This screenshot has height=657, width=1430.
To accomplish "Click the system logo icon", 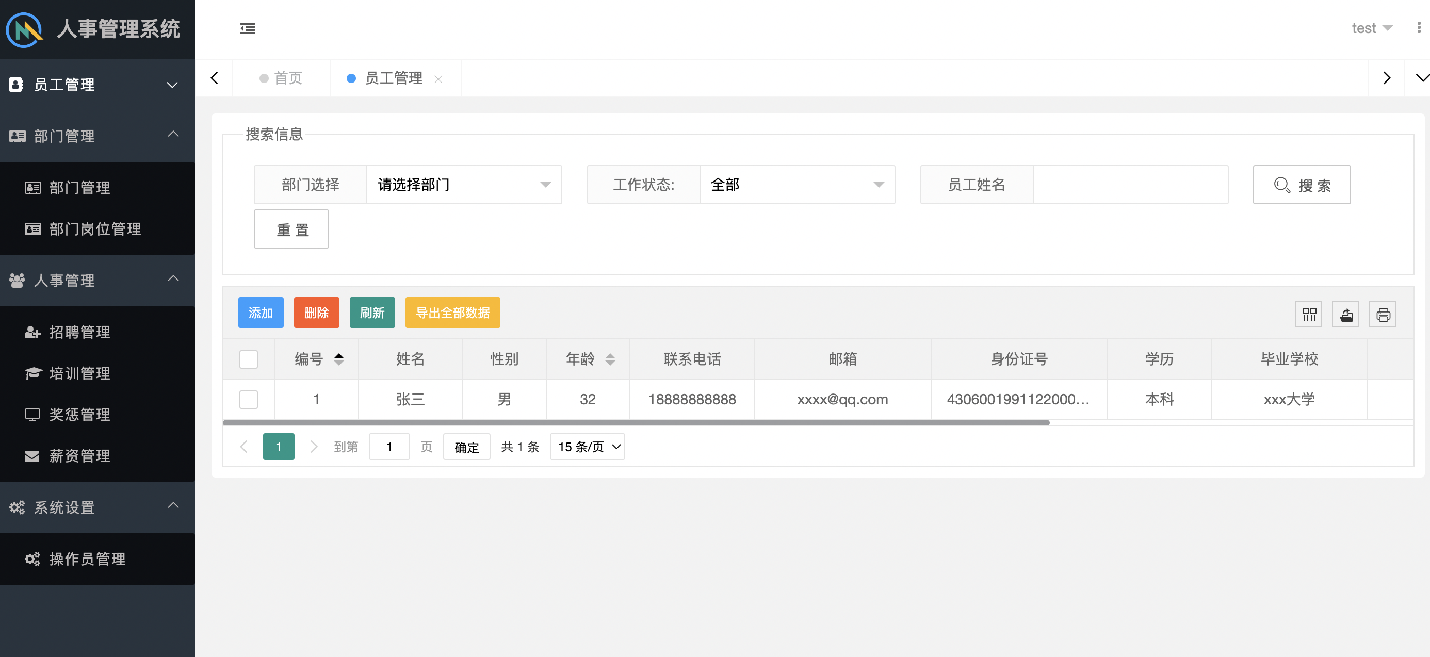I will pyautogui.click(x=24, y=29).
